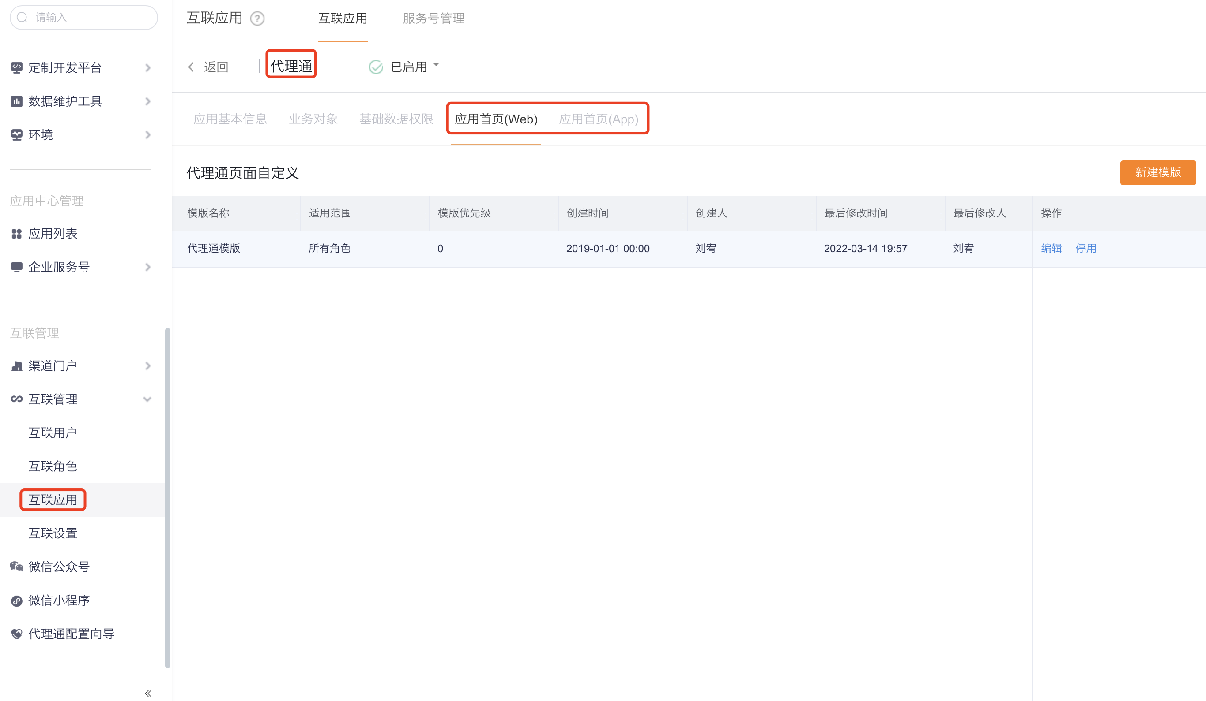Image resolution: width=1206 pixels, height=701 pixels.
Task: Switch to the 服务号管理 tab
Action: pos(433,19)
